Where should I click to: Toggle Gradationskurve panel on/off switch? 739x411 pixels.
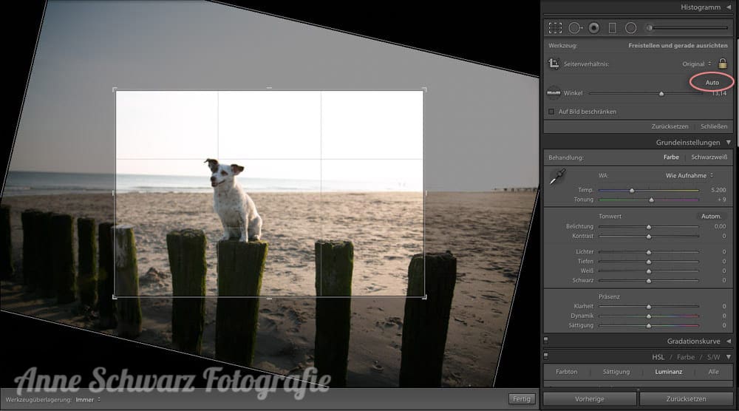click(546, 341)
